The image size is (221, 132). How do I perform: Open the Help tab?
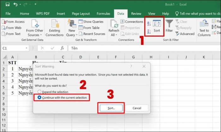(165, 14)
